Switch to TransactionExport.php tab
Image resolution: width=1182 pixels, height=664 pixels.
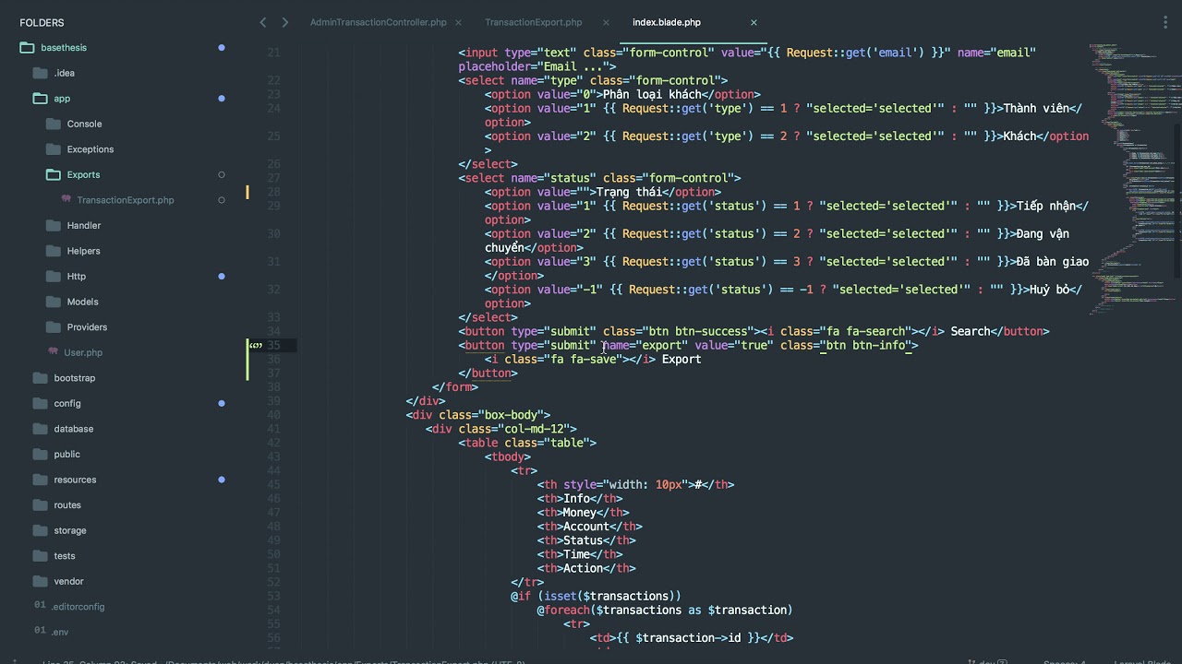pos(533,22)
